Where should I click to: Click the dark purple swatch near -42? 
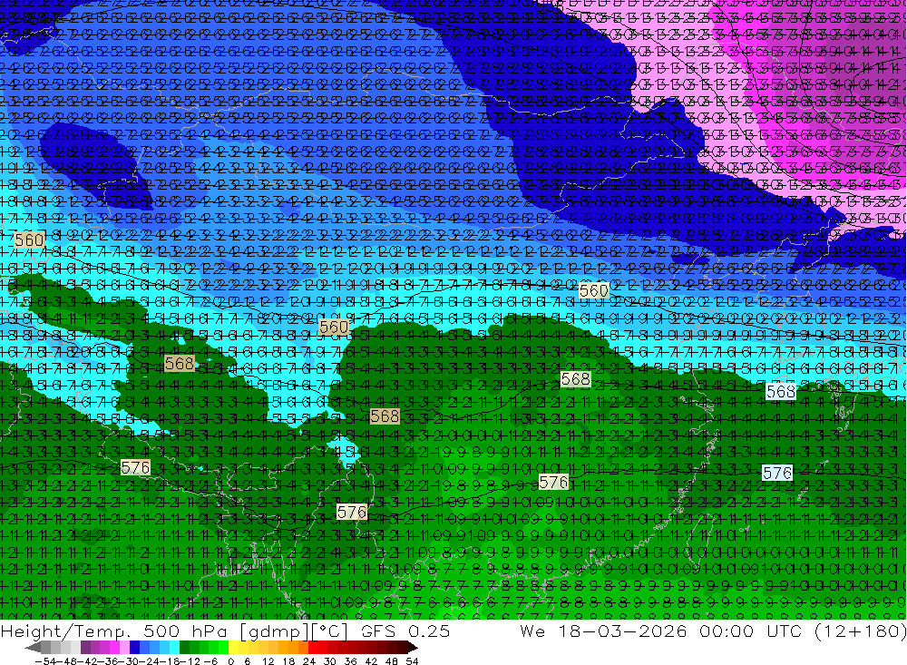(x=85, y=648)
